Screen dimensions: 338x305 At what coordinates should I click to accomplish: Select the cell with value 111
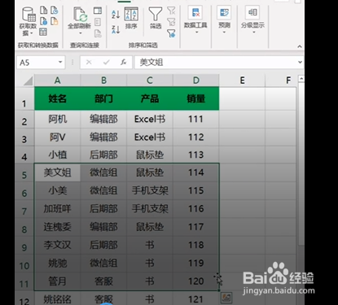(196, 119)
